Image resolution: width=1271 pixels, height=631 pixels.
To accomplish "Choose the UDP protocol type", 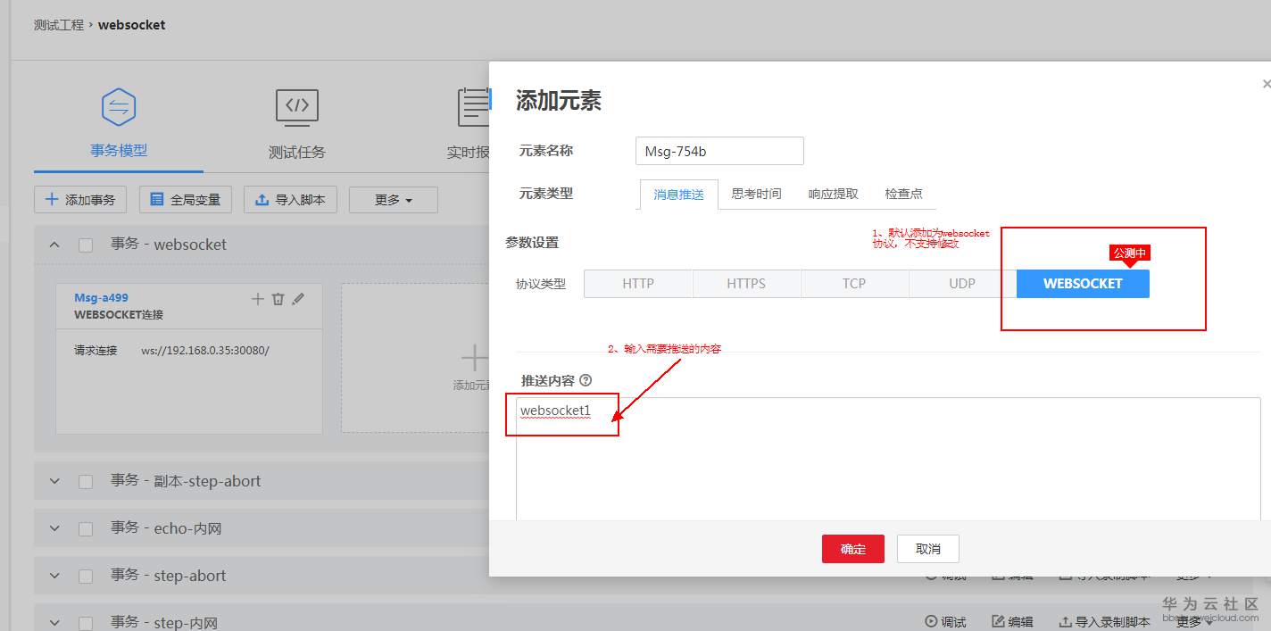I will coord(962,284).
